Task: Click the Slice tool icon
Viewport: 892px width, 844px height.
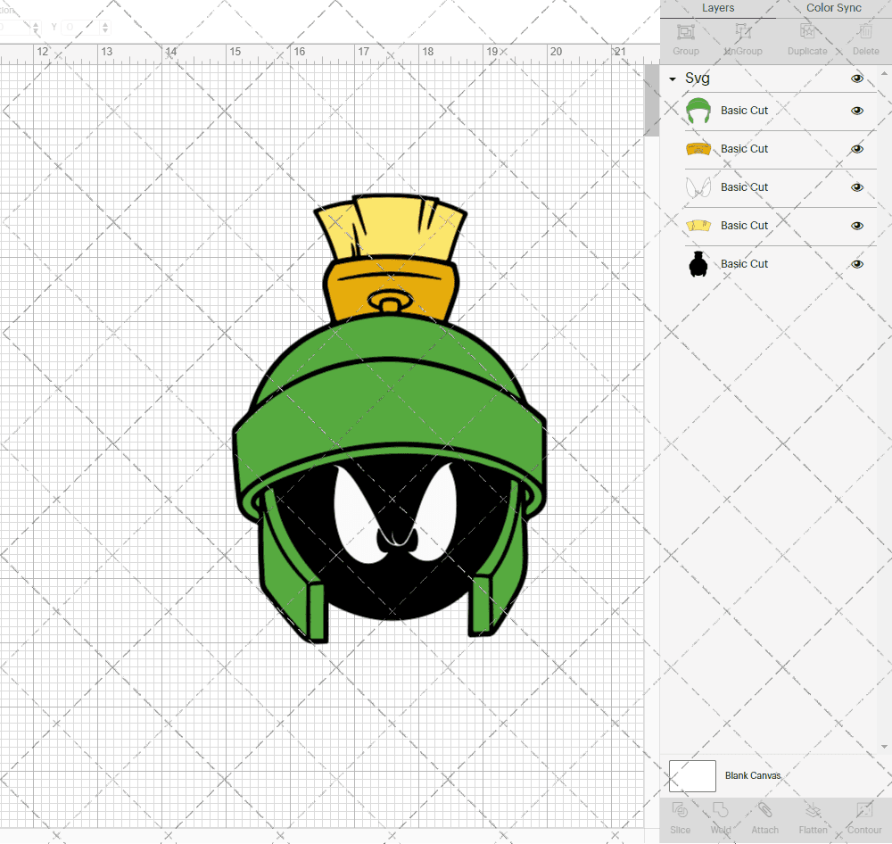Action: (680, 810)
